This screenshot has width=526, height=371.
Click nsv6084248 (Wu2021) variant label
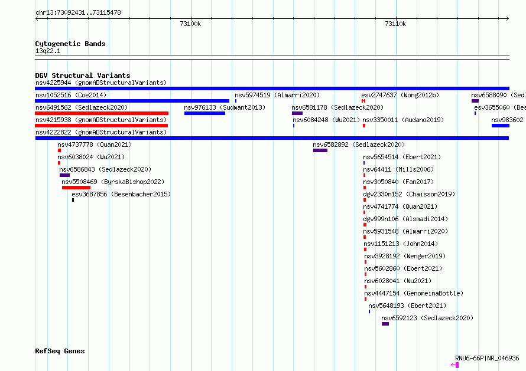[x=326, y=120]
